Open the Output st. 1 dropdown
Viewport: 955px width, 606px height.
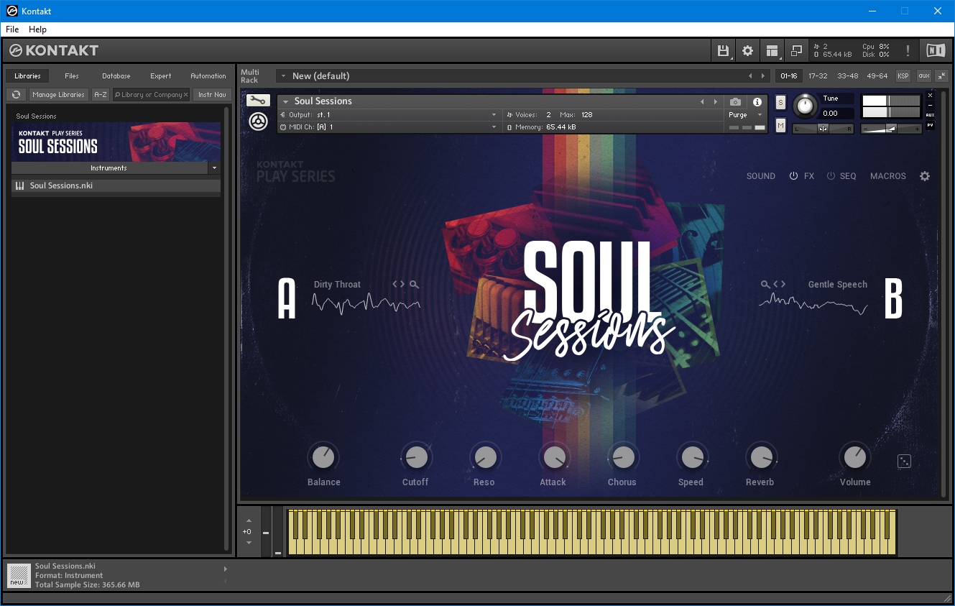coord(494,115)
